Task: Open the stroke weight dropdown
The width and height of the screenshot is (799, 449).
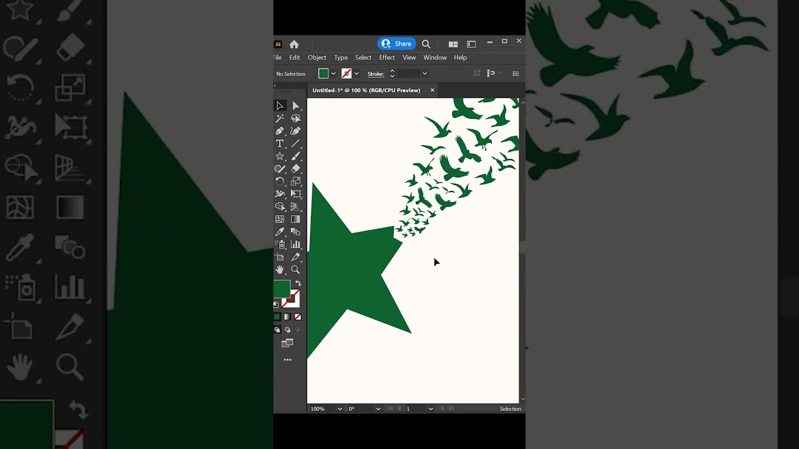Action: click(424, 74)
